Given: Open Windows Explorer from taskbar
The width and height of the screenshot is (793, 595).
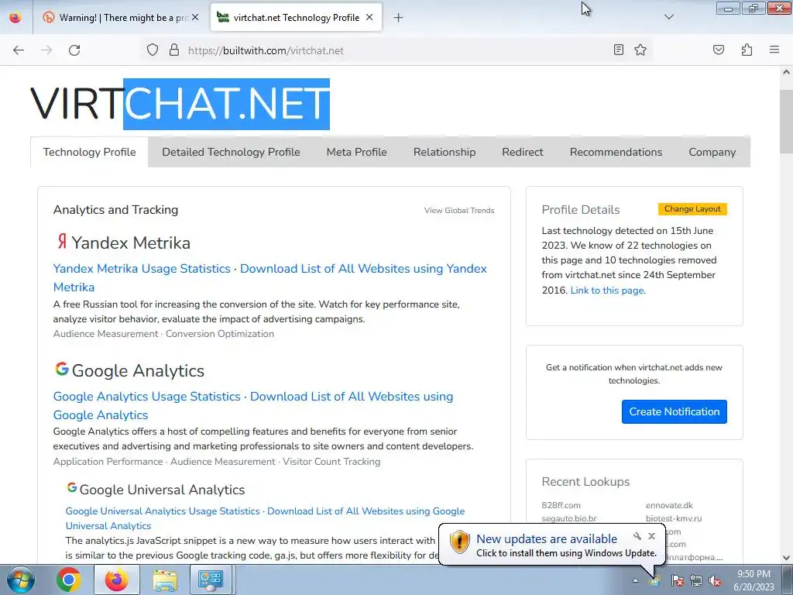Looking at the screenshot, I should tap(165, 580).
